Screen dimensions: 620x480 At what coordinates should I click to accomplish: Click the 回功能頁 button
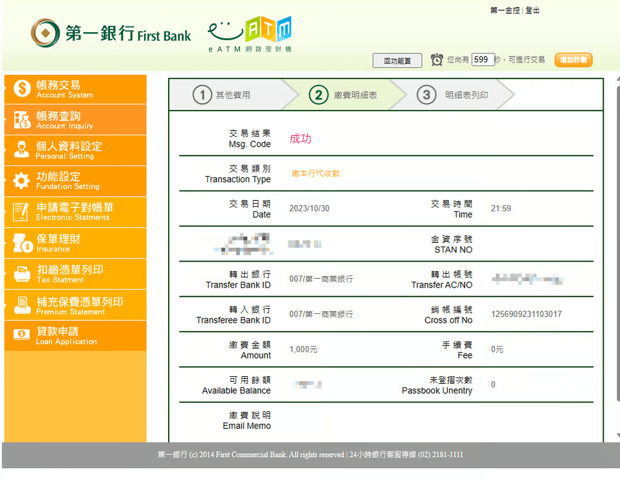coord(397,60)
